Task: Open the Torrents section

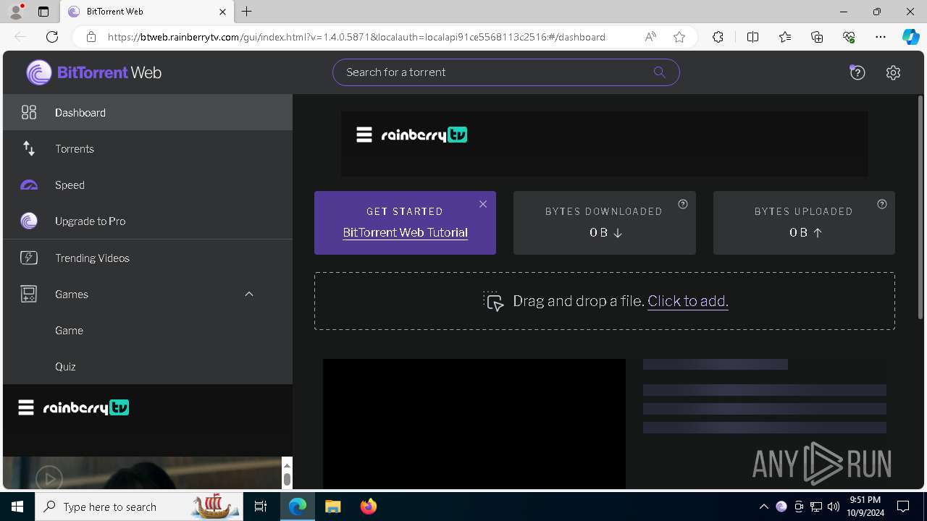Action: point(148,148)
